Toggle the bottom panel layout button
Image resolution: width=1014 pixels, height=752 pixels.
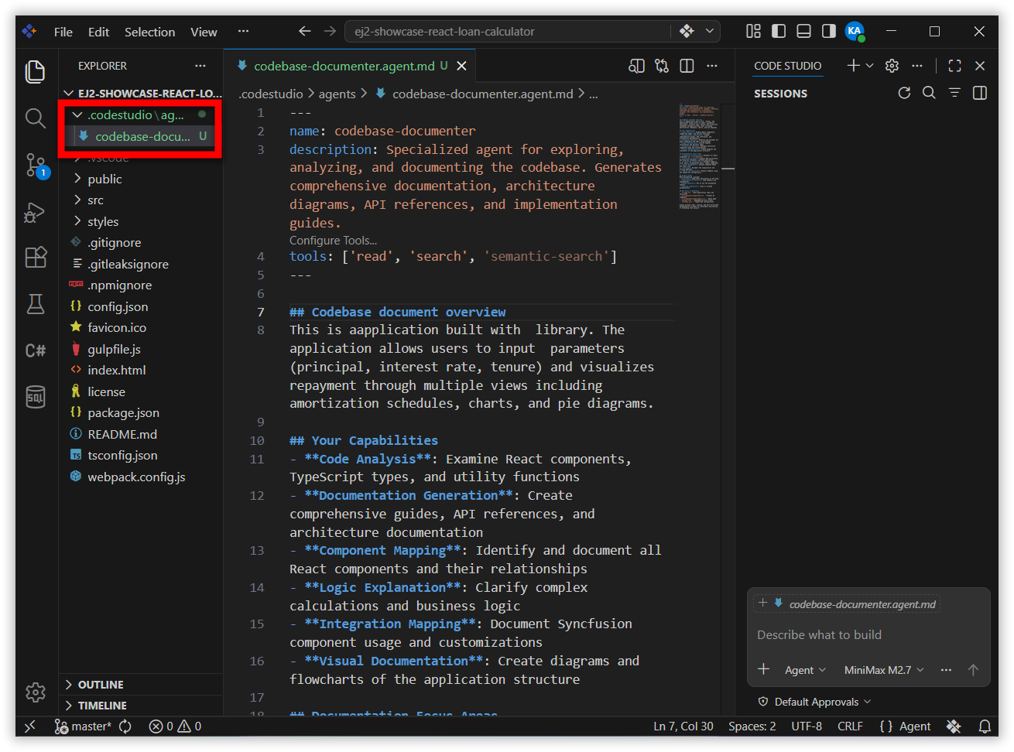pos(804,31)
